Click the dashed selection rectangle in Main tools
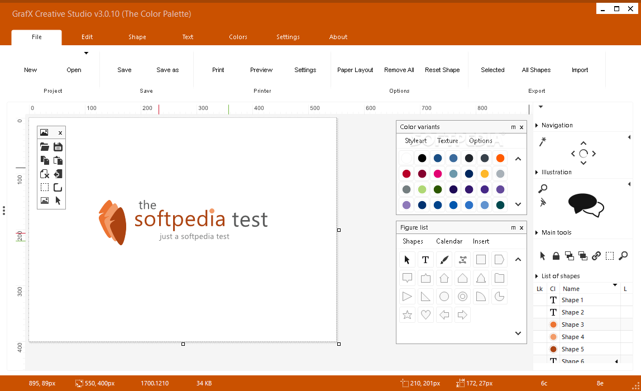The width and height of the screenshot is (641, 391). click(610, 256)
